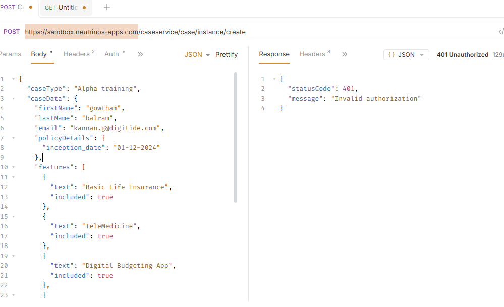This screenshot has width=504, height=307.
Task: Open the JSON body type dropdown
Action: click(x=197, y=54)
